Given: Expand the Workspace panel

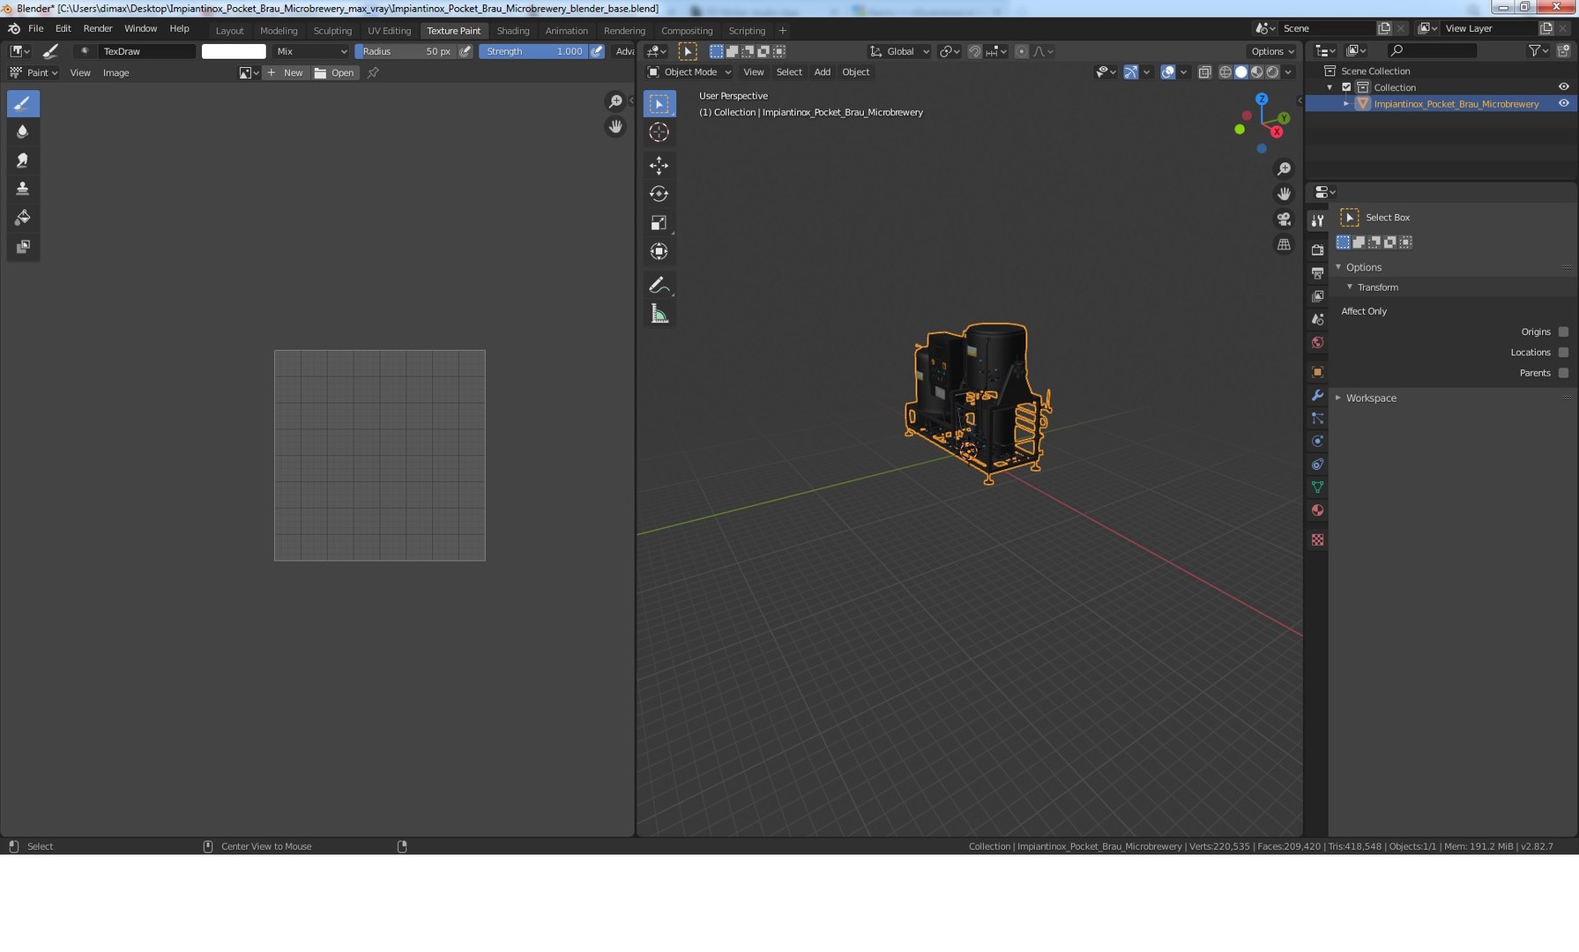Looking at the screenshot, I should pyautogui.click(x=1371, y=398).
